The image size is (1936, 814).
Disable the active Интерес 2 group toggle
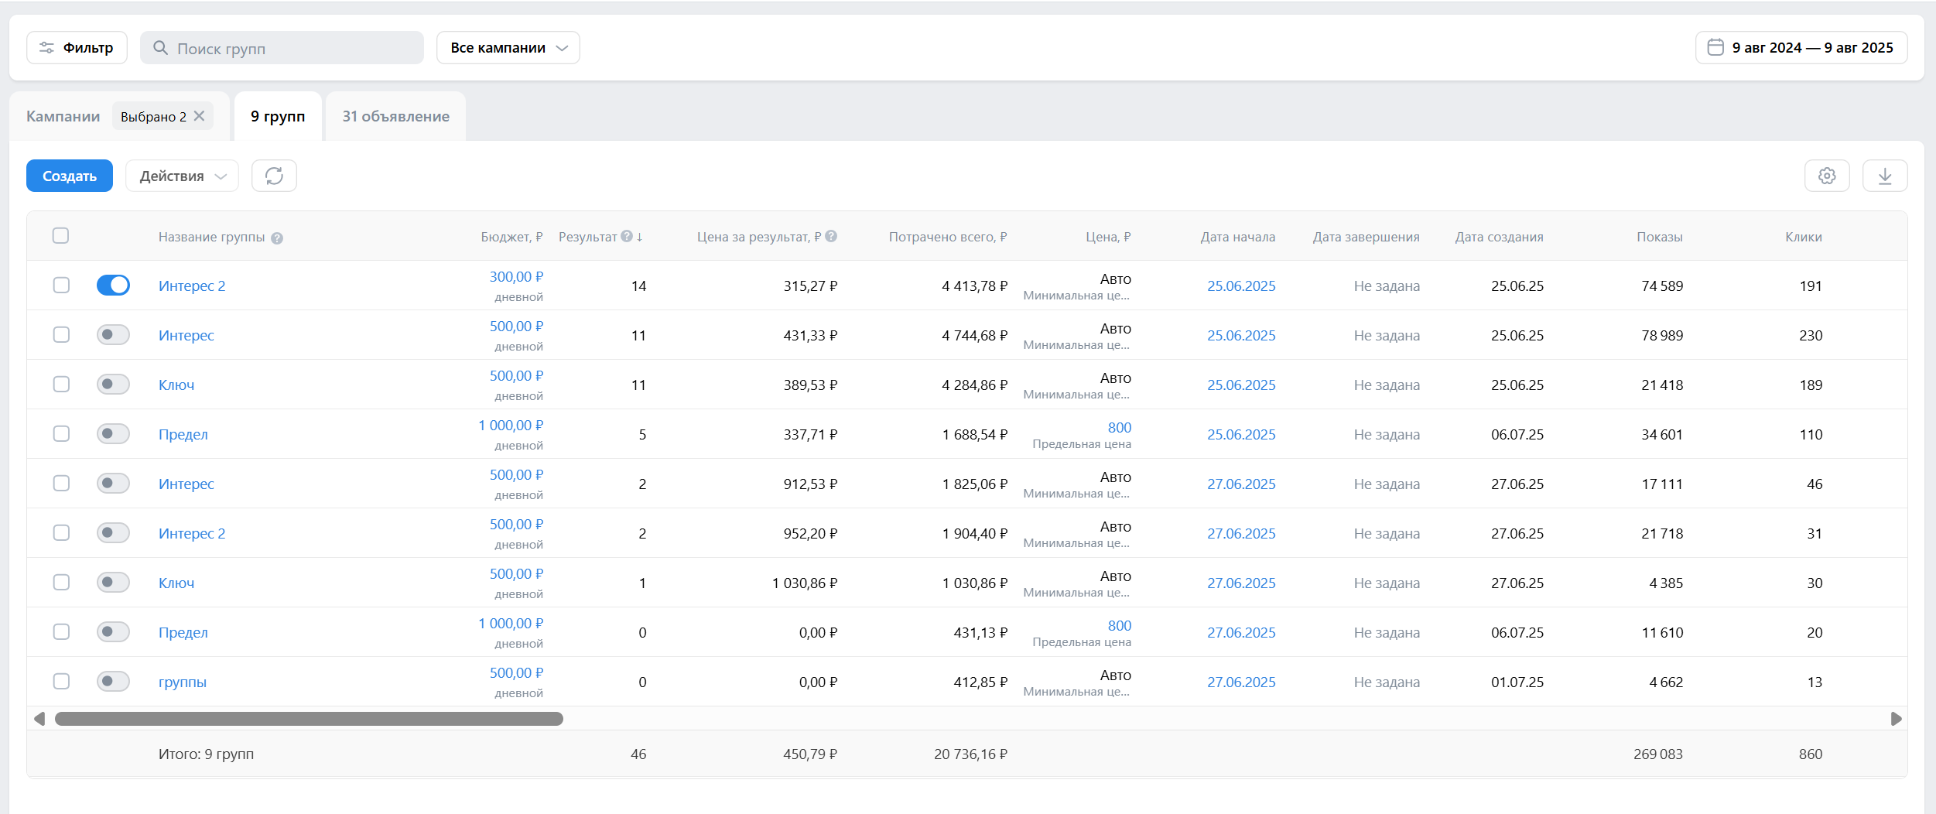pos(113,286)
